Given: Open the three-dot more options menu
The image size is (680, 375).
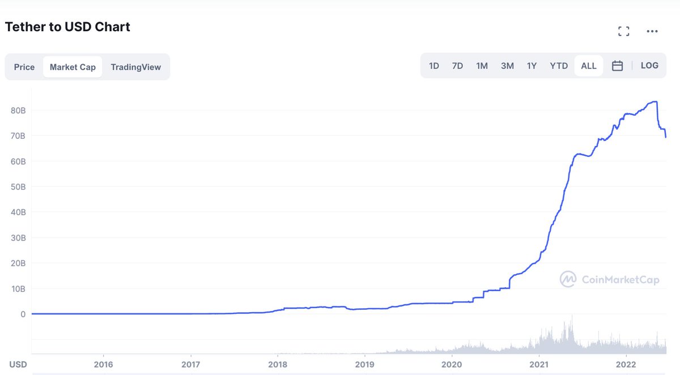Looking at the screenshot, I should (x=652, y=32).
